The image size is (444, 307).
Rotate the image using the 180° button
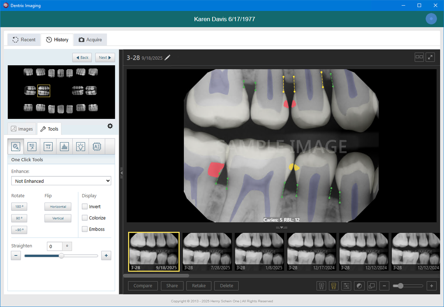(19, 207)
